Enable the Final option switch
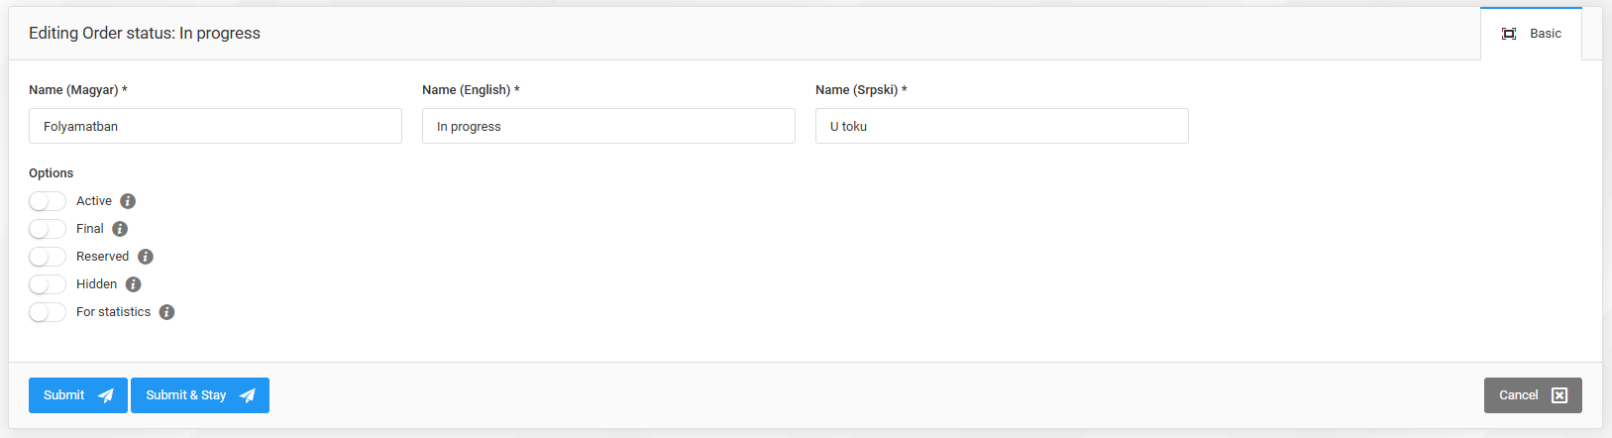The height and width of the screenshot is (438, 1612). click(48, 229)
